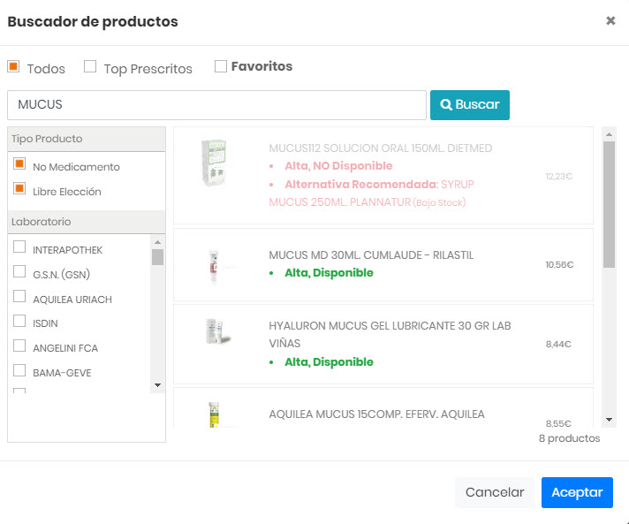The image size is (629, 524).
Task: Click the Cancelar button
Action: click(x=495, y=492)
